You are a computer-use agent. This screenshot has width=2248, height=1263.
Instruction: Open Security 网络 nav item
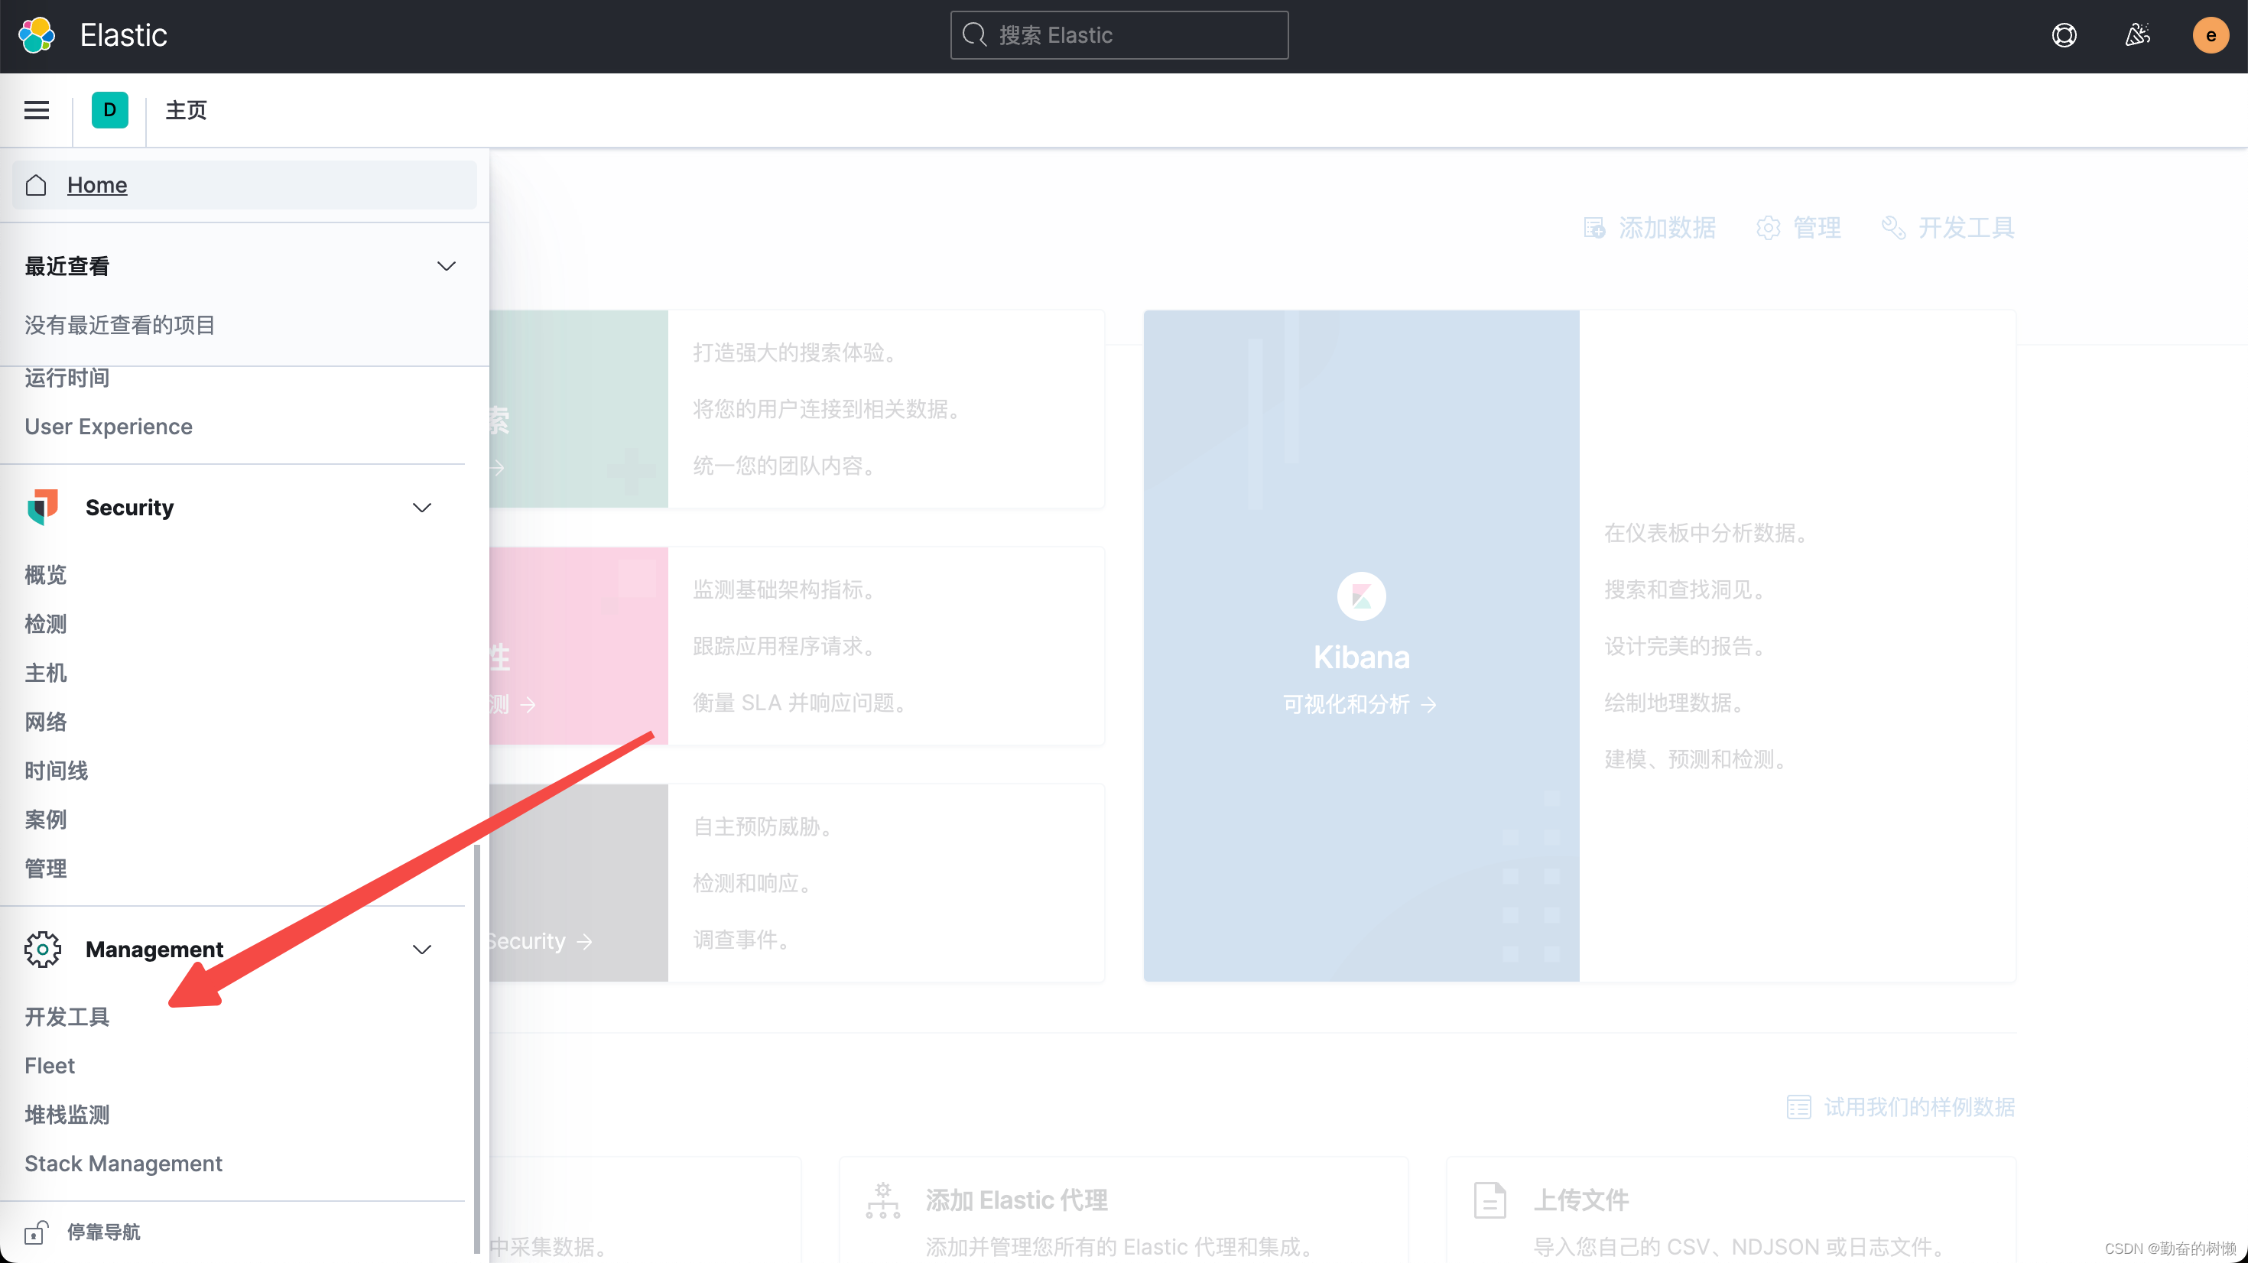click(x=45, y=722)
